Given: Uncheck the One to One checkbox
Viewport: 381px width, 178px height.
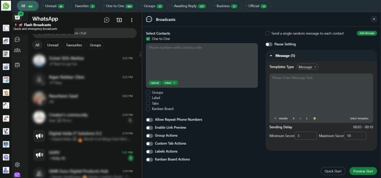Looking at the screenshot, I should click(148, 39).
